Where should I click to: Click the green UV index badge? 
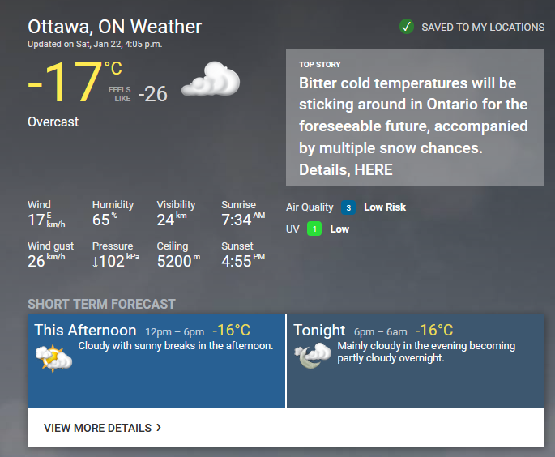coord(314,228)
